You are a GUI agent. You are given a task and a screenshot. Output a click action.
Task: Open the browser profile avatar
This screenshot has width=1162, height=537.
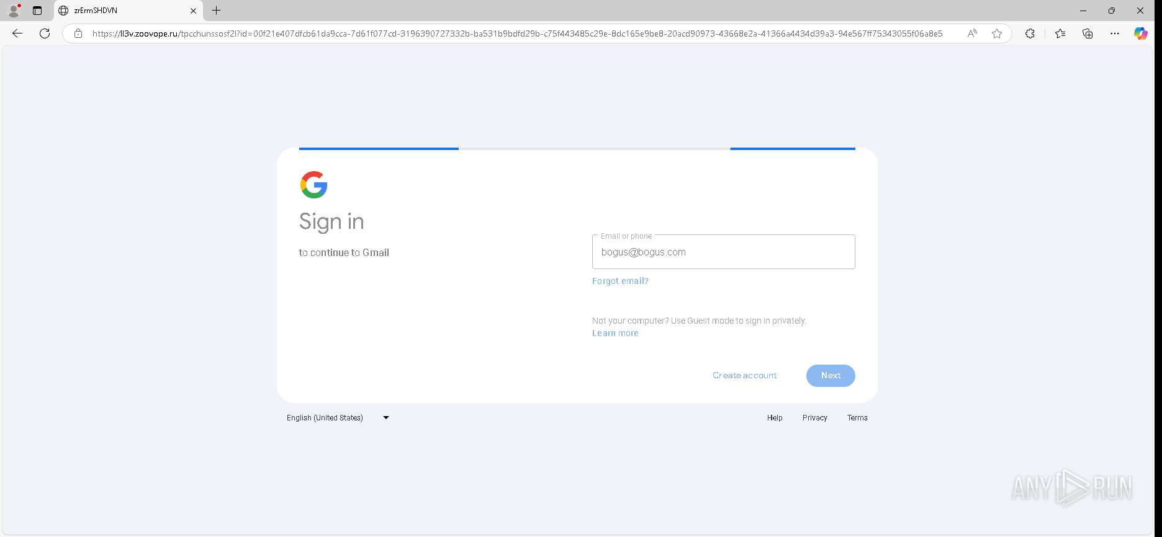pos(14,11)
